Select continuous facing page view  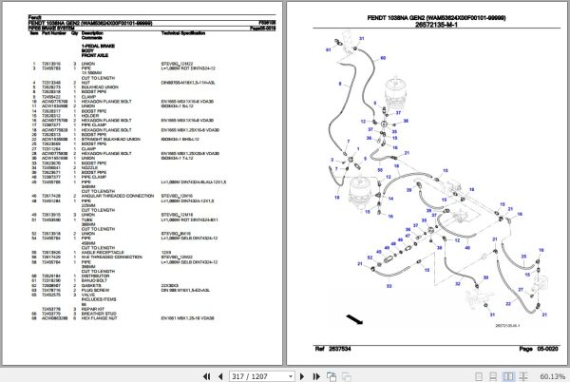coord(523,376)
